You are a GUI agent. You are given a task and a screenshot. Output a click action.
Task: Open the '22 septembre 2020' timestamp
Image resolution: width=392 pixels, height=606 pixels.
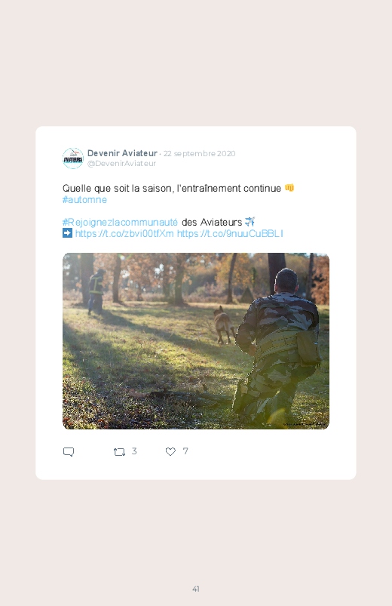point(199,153)
